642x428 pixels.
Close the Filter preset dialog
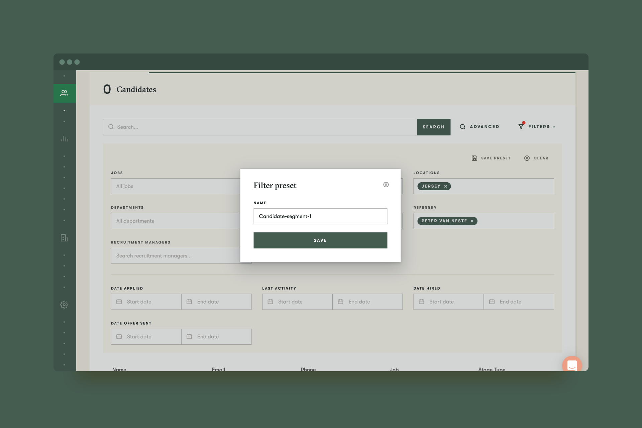(x=386, y=185)
